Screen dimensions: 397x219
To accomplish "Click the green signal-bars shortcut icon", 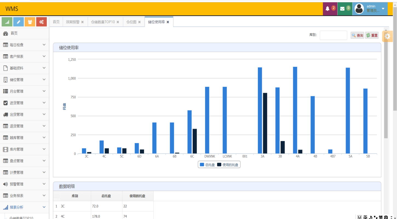I will tap(7, 22).
